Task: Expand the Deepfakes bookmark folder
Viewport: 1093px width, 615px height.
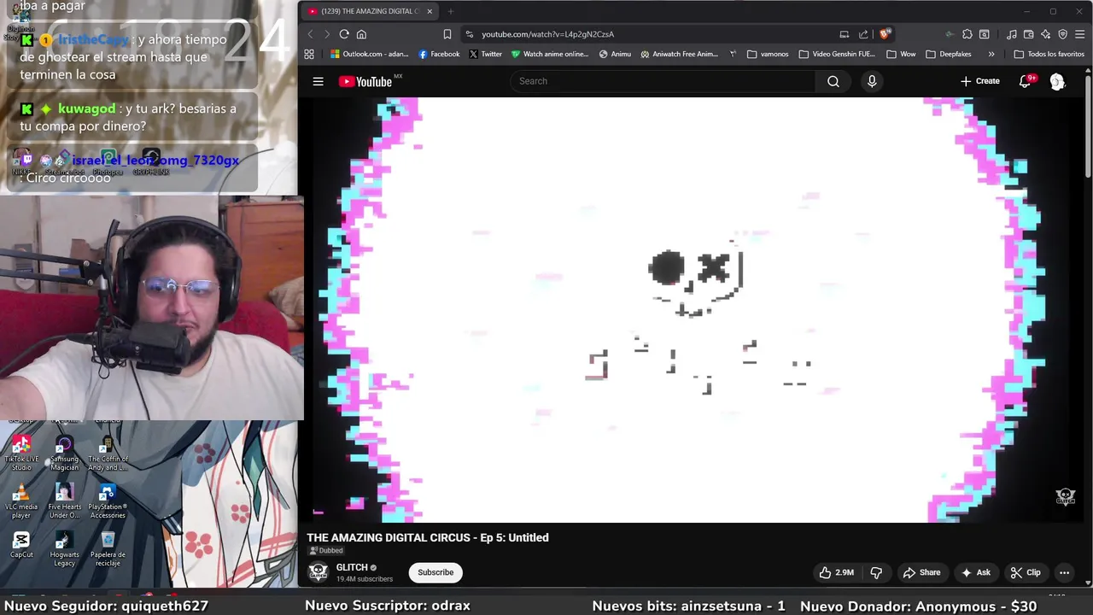Action: tap(948, 54)
